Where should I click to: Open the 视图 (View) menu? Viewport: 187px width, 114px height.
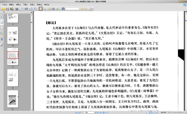click(18, 5)
